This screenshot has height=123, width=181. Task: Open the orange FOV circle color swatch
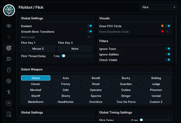162,26
